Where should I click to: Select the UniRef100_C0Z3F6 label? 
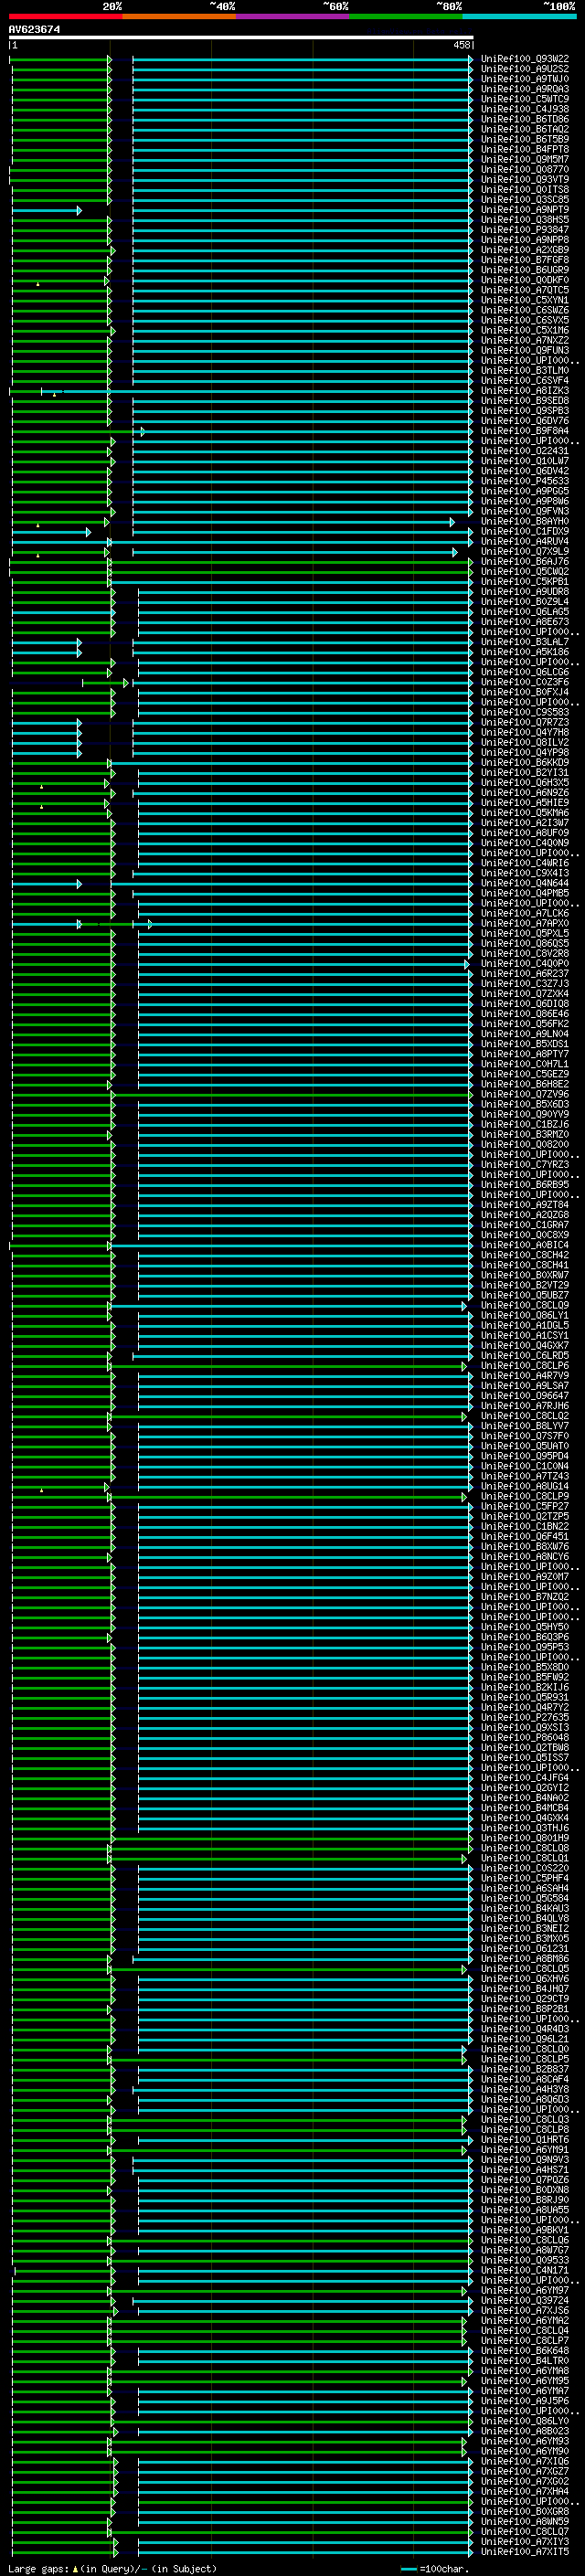tap(525, 683)
